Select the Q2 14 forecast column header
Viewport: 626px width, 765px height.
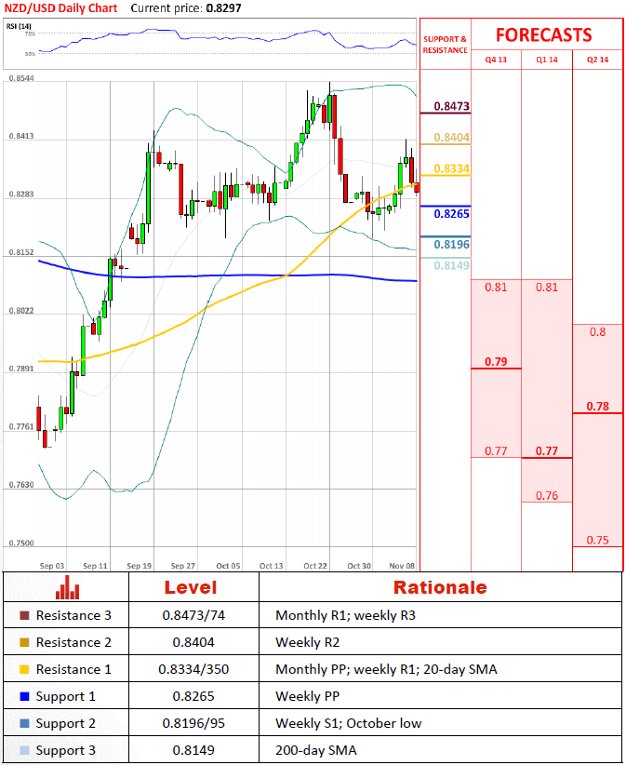coord(597,60)
